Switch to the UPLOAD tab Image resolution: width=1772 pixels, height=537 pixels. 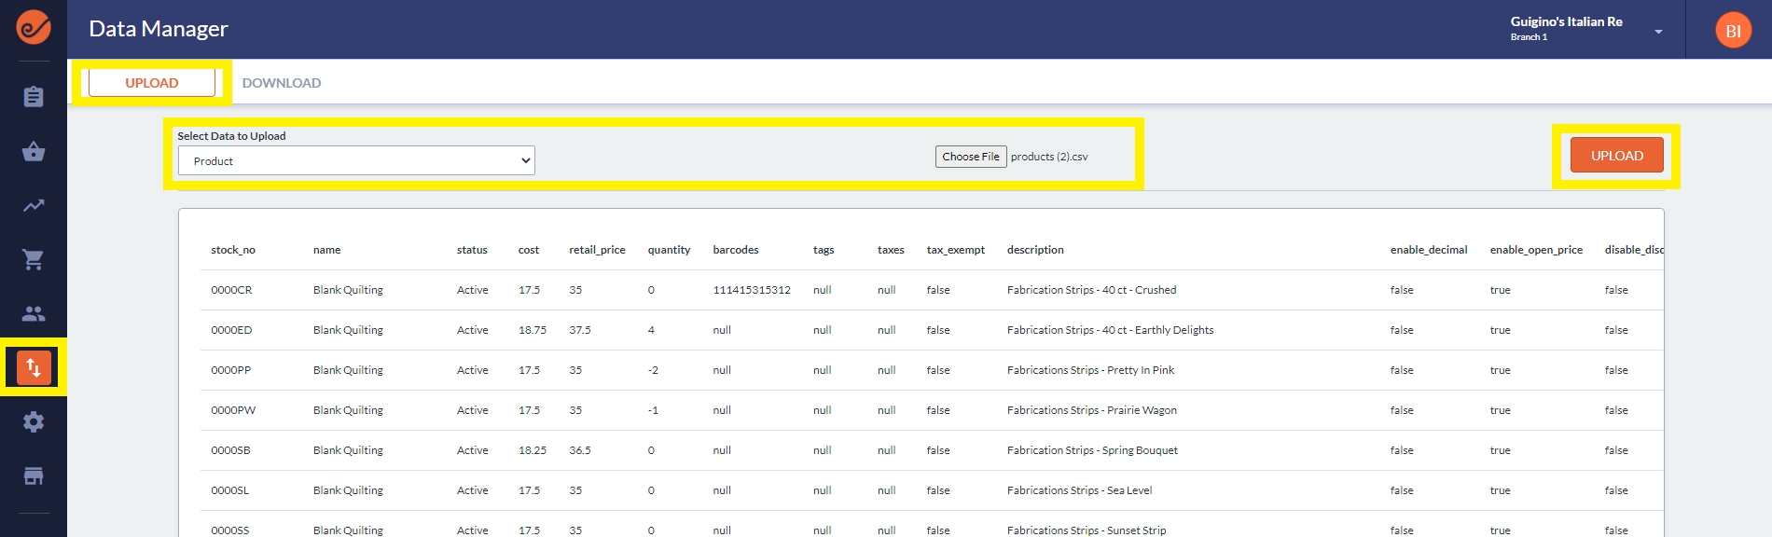[152, 83]
